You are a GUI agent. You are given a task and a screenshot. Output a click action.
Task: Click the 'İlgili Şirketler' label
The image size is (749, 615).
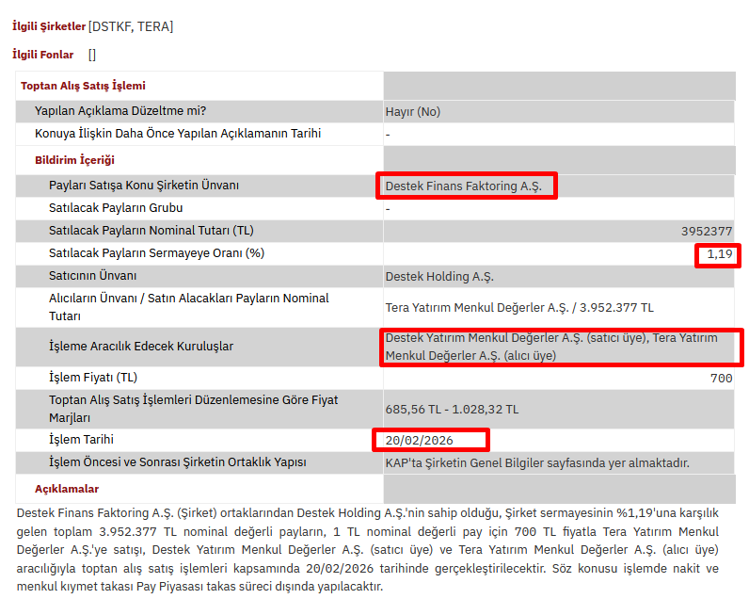tap(49, 26)
